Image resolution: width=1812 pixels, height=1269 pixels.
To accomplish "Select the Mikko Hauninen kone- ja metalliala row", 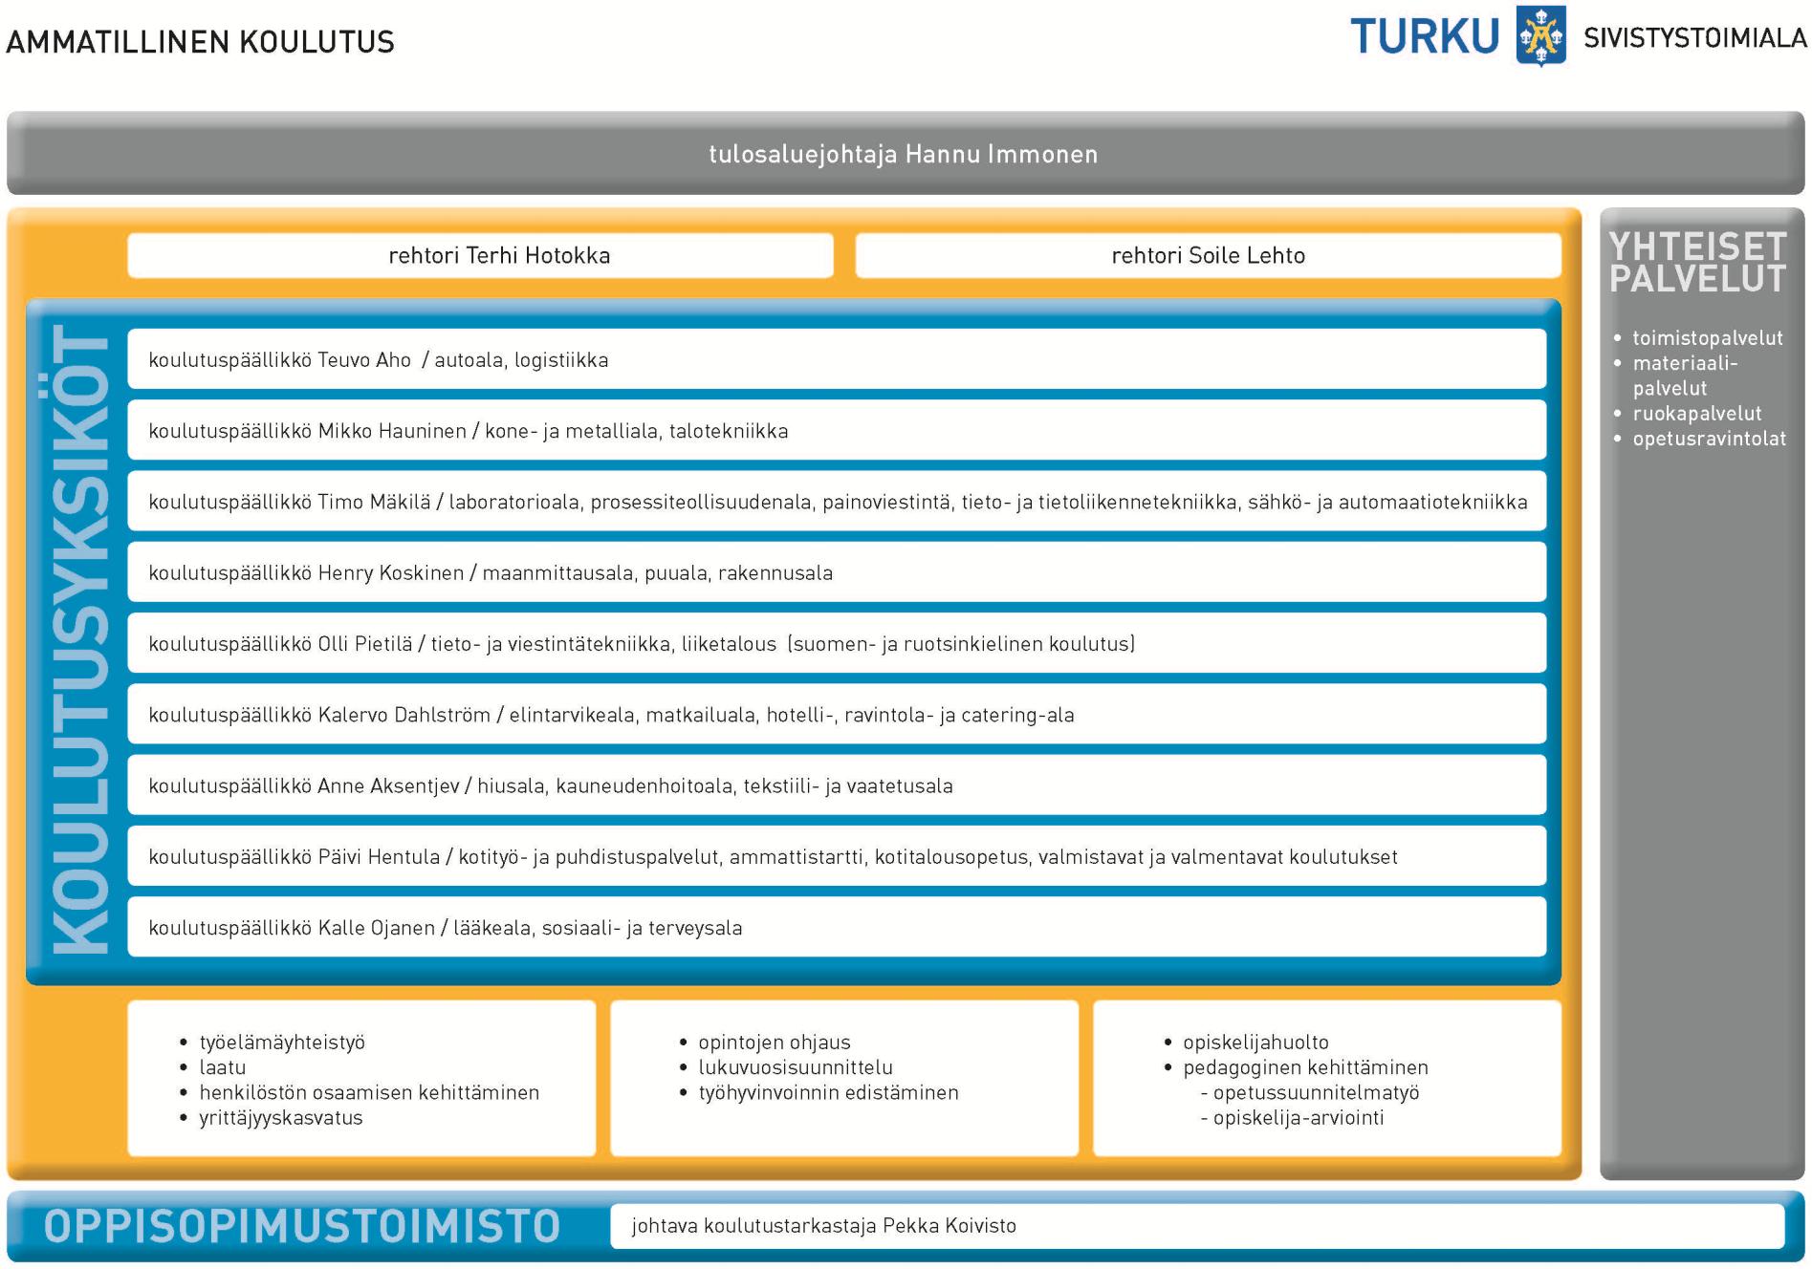I will coord(837,430).
